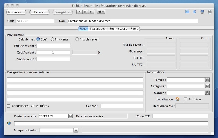Switch to the Photo tab

[x=134, y=29]
